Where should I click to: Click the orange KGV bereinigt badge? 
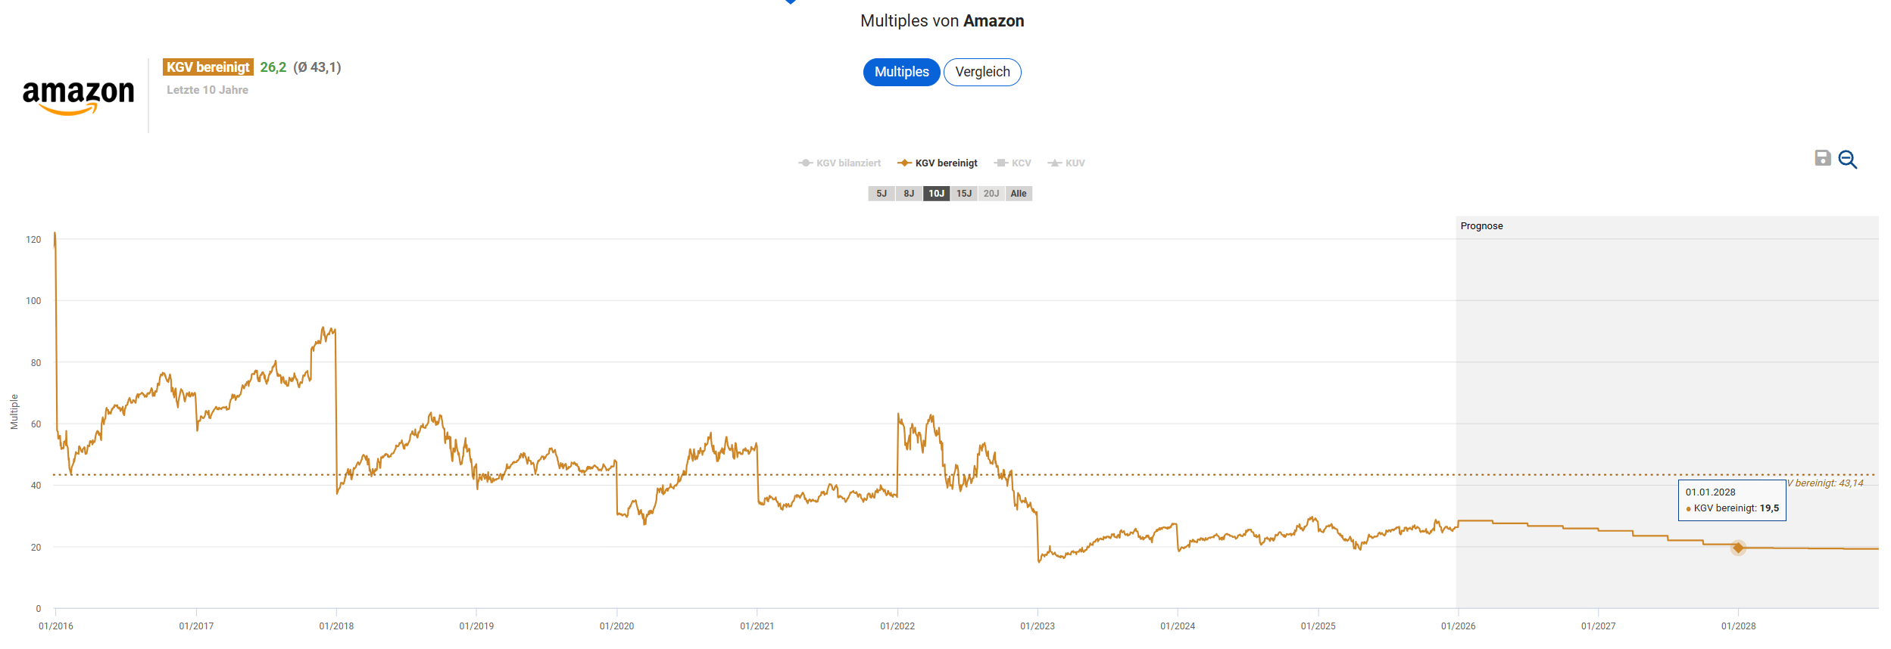coord(208,67)
